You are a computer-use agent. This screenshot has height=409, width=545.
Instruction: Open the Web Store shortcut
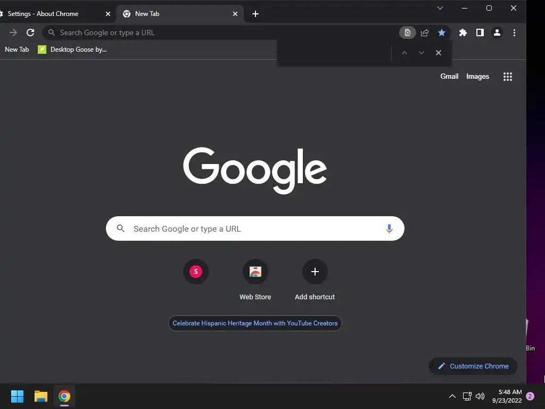(x=255, y=280)
